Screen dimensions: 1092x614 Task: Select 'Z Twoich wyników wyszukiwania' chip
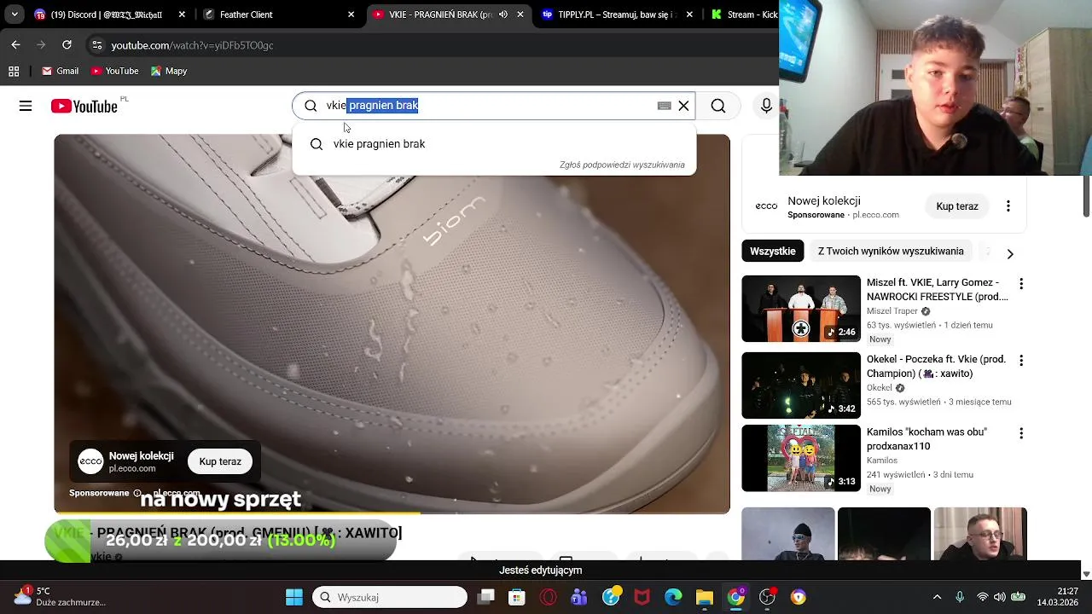pos(891,252)
